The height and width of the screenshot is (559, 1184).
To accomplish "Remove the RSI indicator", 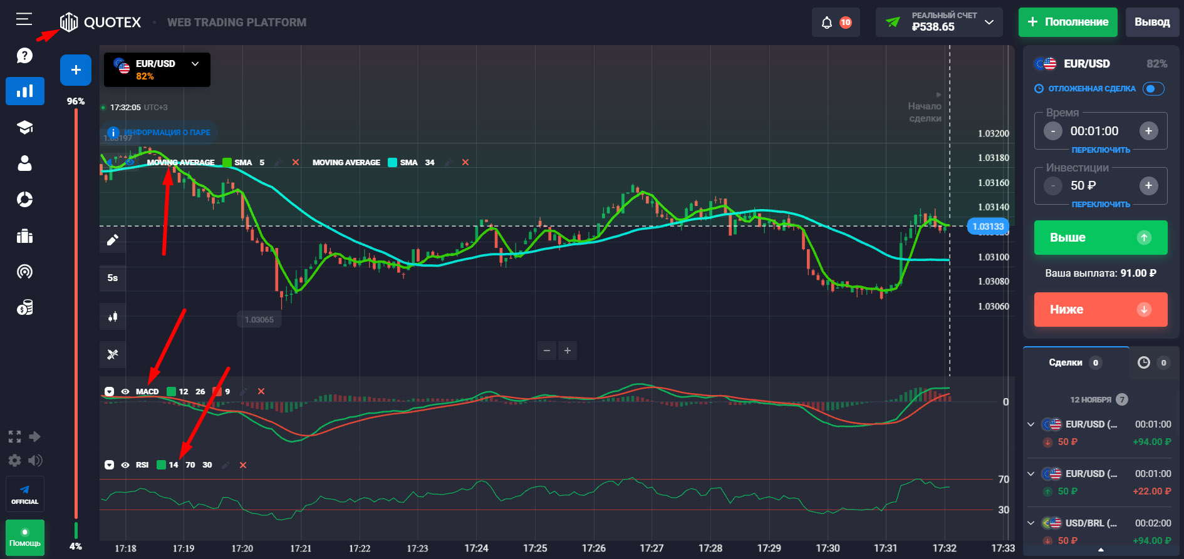I will (x=243, y=465).
